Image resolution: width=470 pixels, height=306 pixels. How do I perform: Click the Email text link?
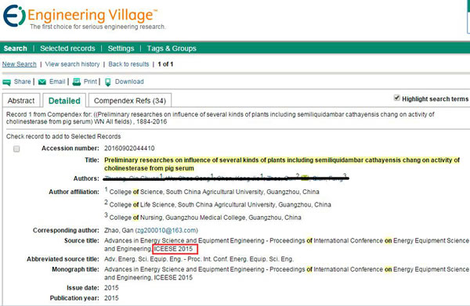[x=57, y=81]
